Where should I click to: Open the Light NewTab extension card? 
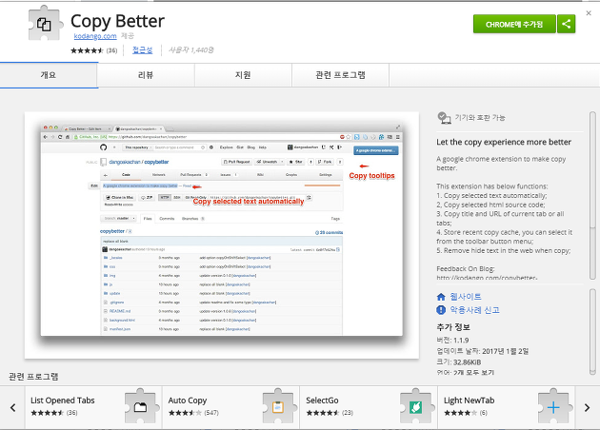point(507,407)
